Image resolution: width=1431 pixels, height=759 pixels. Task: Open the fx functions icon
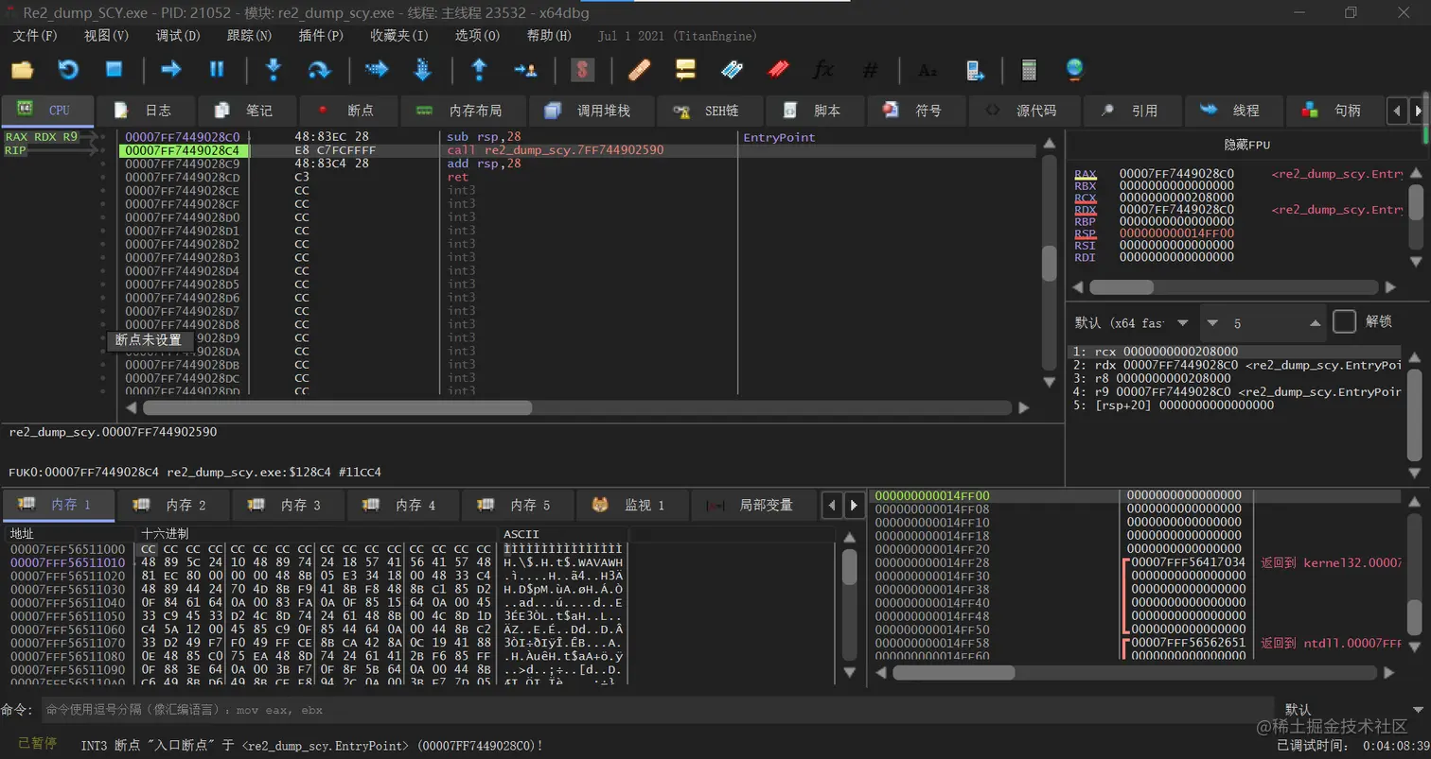(x=823, y=69)
